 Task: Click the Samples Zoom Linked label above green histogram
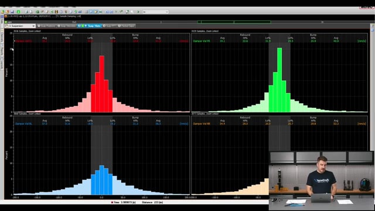click(x=205, y=31)
